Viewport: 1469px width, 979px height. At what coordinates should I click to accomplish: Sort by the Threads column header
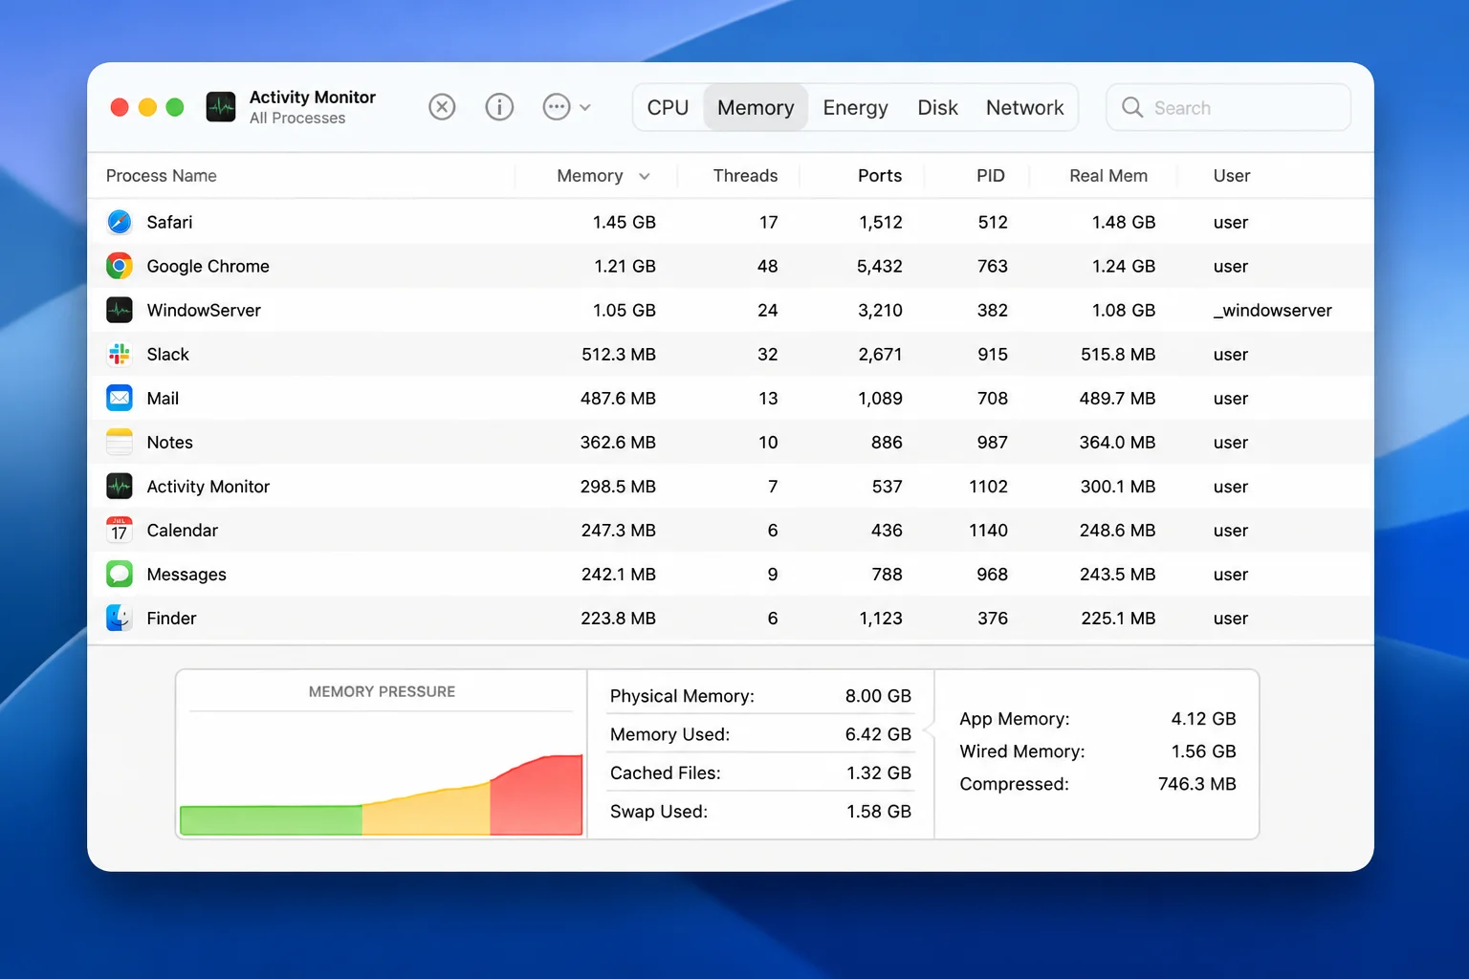tap(745, 176)
